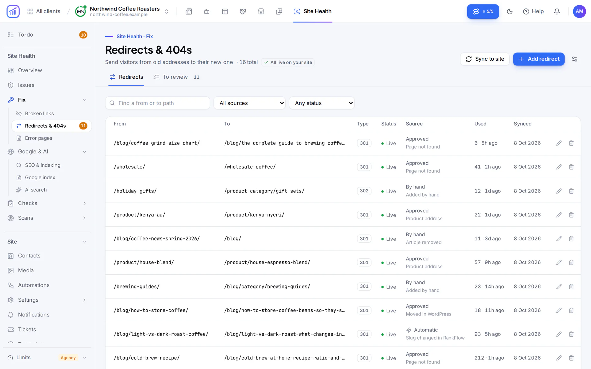The width and height of the screenshot is (591, 369).
Task: Open the Site Health · Fix breadcrumb
Action: [135, 36]
